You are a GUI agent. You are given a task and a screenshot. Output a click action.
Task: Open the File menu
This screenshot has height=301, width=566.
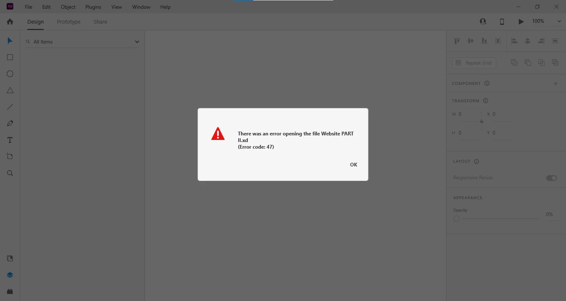(x=29, y=7)
